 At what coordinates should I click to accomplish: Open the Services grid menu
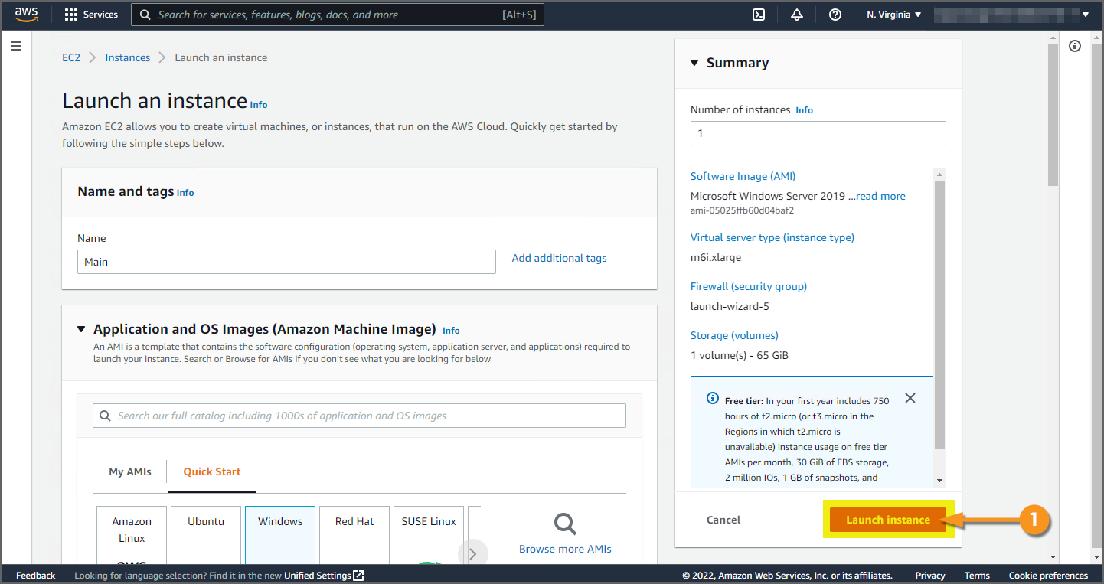coord(91,15)
